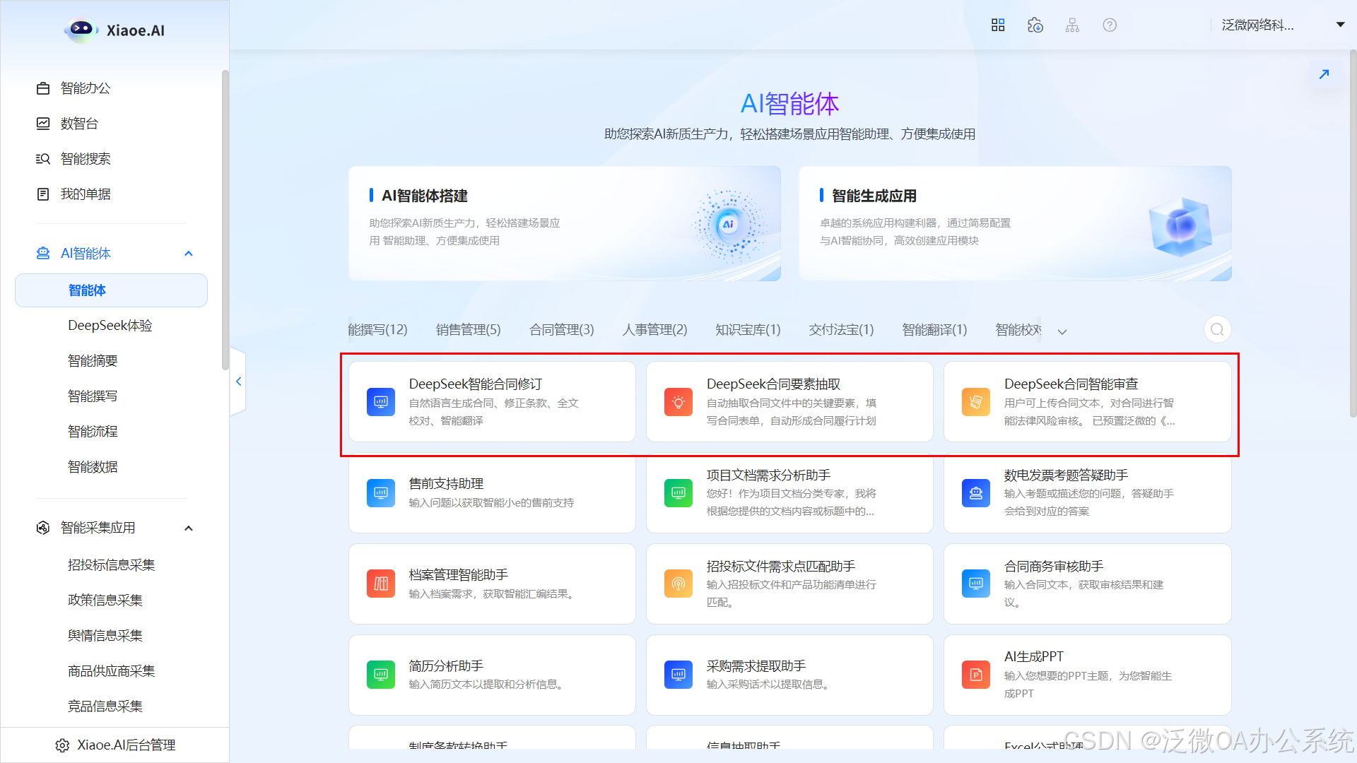Click the grid apps icon in header
Screen dimensions: 1357x763
point(998,25)
